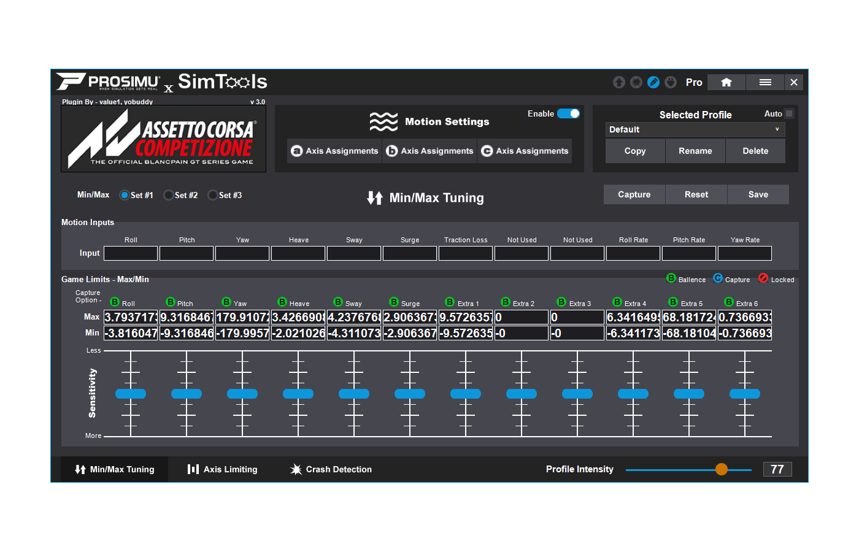Click the Extra 6 capture option icon
The width and height of the screenshot is (859, 552).
(x=729, y=302)
